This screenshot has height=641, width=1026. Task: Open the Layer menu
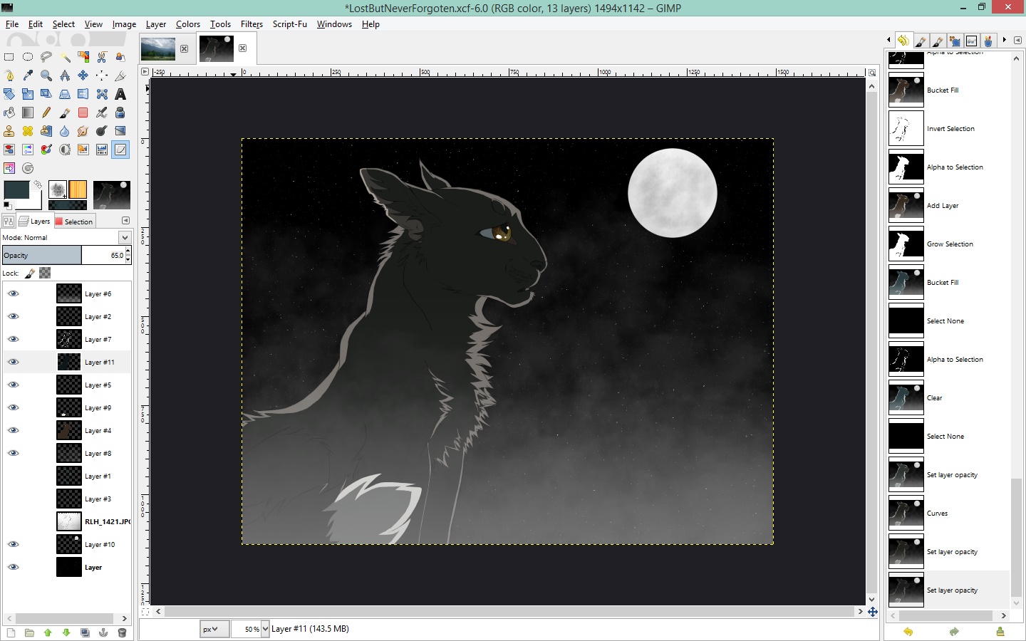[x=155, y=24]
